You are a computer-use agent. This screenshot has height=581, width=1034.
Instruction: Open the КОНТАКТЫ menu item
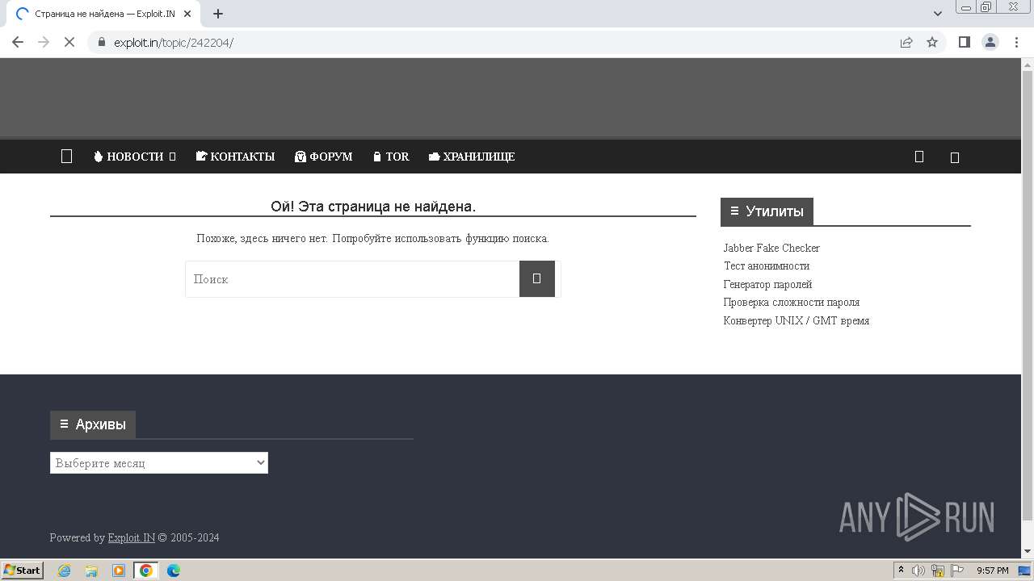pyautogui.click(x=235, y=157)
